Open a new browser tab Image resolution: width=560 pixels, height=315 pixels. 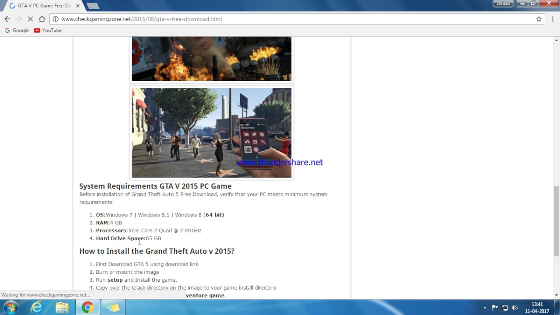pos(93,6)
